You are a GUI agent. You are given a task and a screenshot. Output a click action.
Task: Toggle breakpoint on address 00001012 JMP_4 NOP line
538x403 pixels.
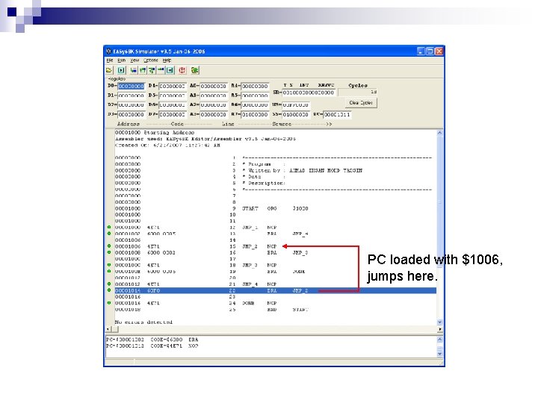pyautogui.click(x=109, y=284)
